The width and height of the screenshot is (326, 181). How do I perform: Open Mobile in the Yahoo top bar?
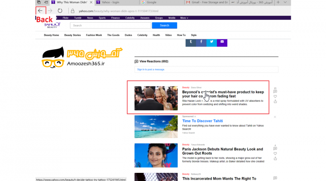pos(172,18)
